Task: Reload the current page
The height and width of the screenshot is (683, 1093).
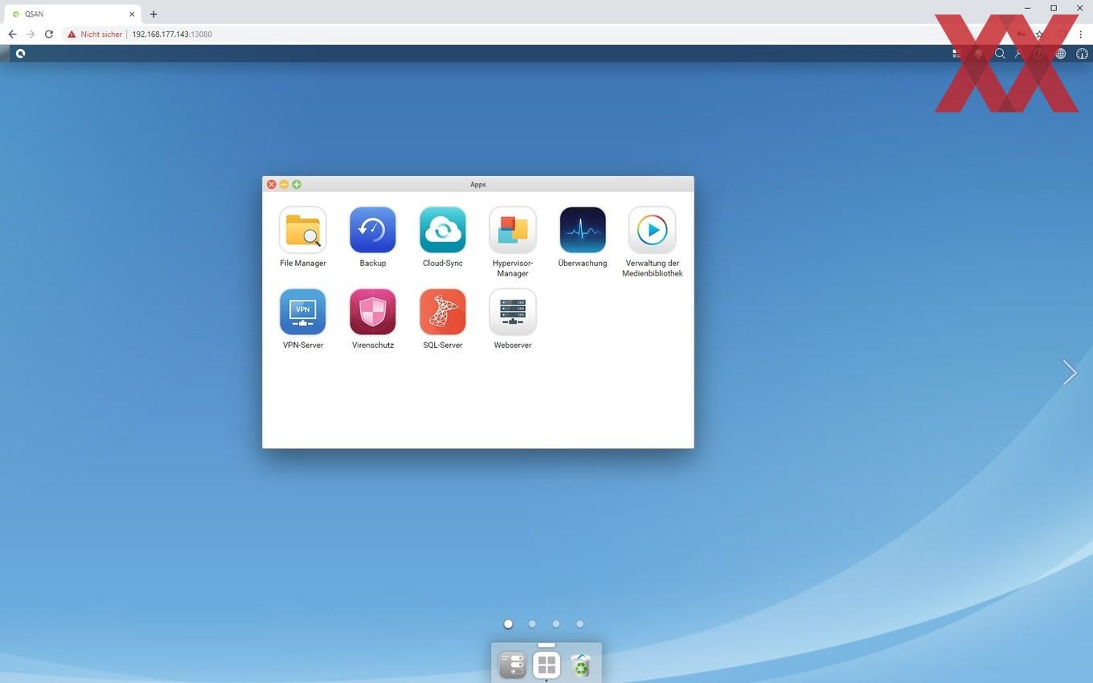Action: [x=49, y=35]
